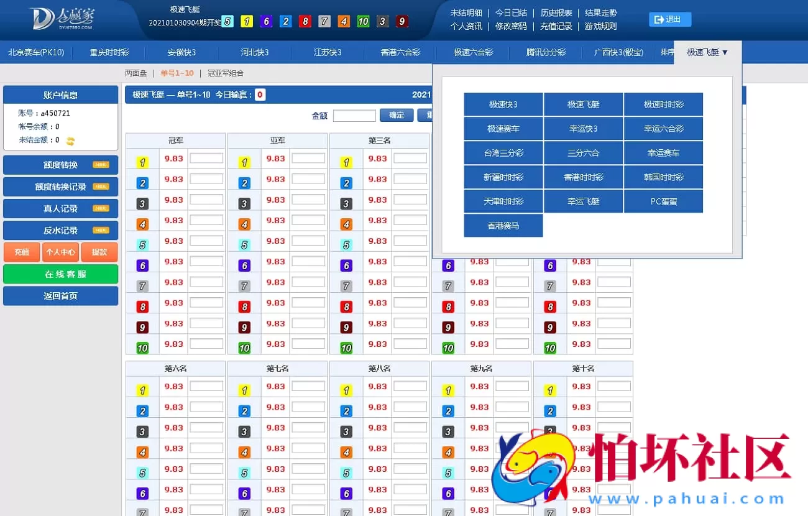This screenshot has width=808, height=516.
Task: Switch to the 北京赛车(PK10) tab
Action: [36, 52]
